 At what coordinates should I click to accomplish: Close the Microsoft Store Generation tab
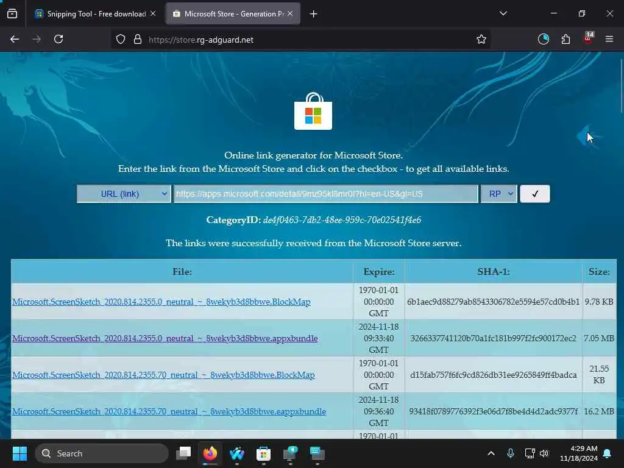point(290,14)
